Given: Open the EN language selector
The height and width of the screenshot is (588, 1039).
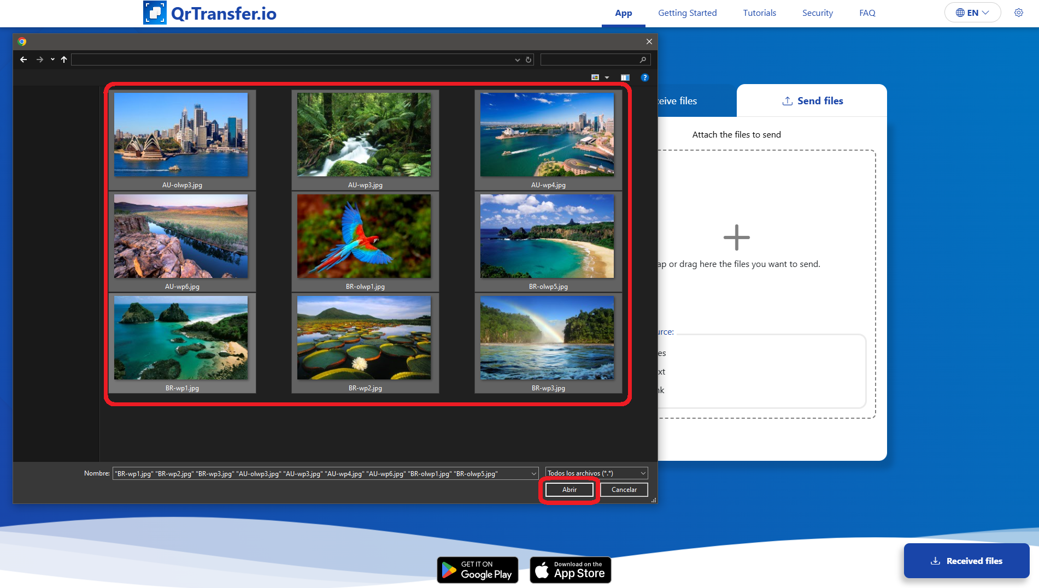Looking at the screenshot, I should (972, 13).
